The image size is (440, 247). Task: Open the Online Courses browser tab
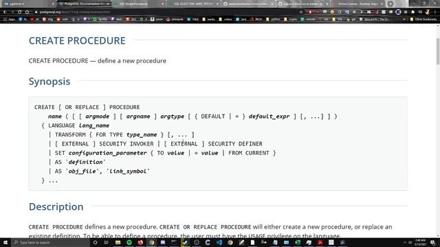coord(357,4)
